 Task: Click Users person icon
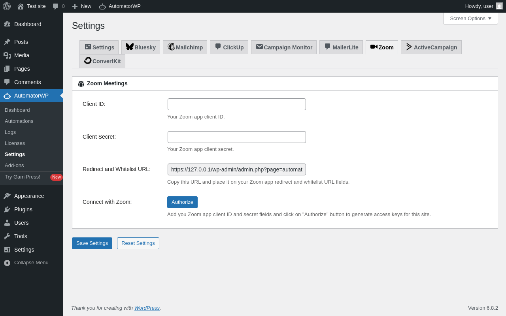pos(7,223)
